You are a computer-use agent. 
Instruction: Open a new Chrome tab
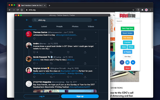pos(49,5)
